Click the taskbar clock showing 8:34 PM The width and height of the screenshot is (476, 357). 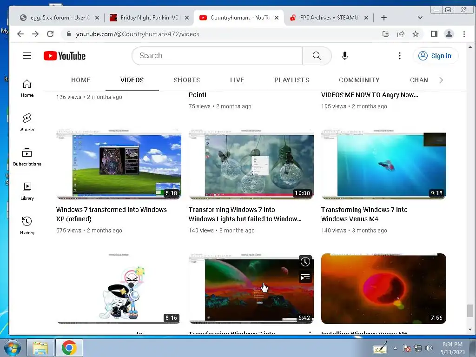tap(452, 348)
